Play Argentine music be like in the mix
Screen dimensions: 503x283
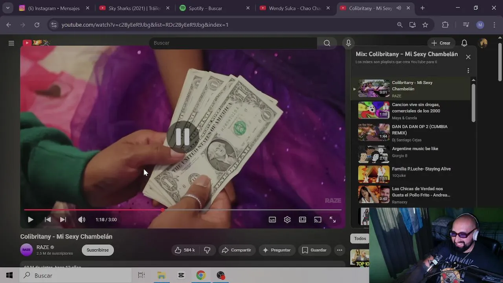pos(411,154)
